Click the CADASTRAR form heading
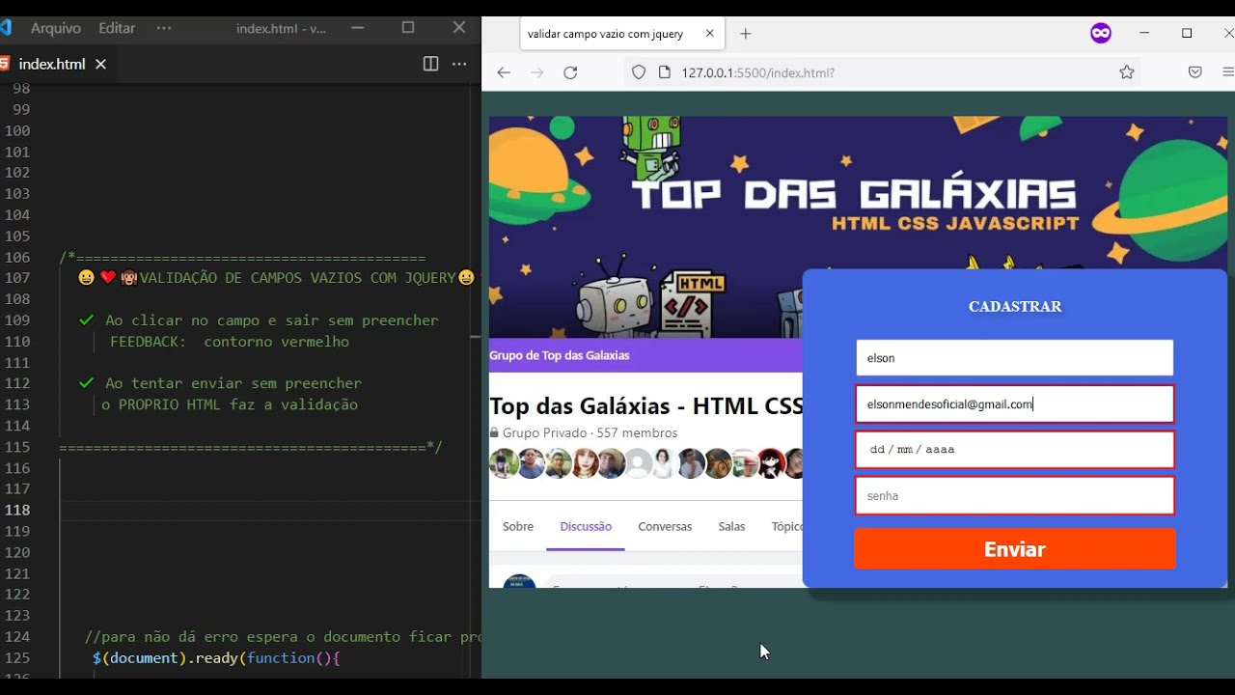 (1015, 307)
